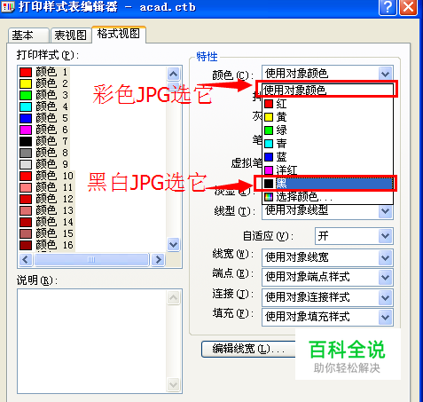The image size is (423, 402).
Task: Open 选择颜色... custom color option
Action: (327, 197)
